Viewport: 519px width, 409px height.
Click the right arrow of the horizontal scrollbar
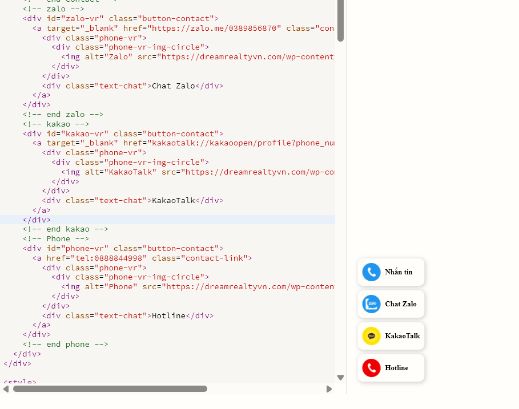pos(329,388)
